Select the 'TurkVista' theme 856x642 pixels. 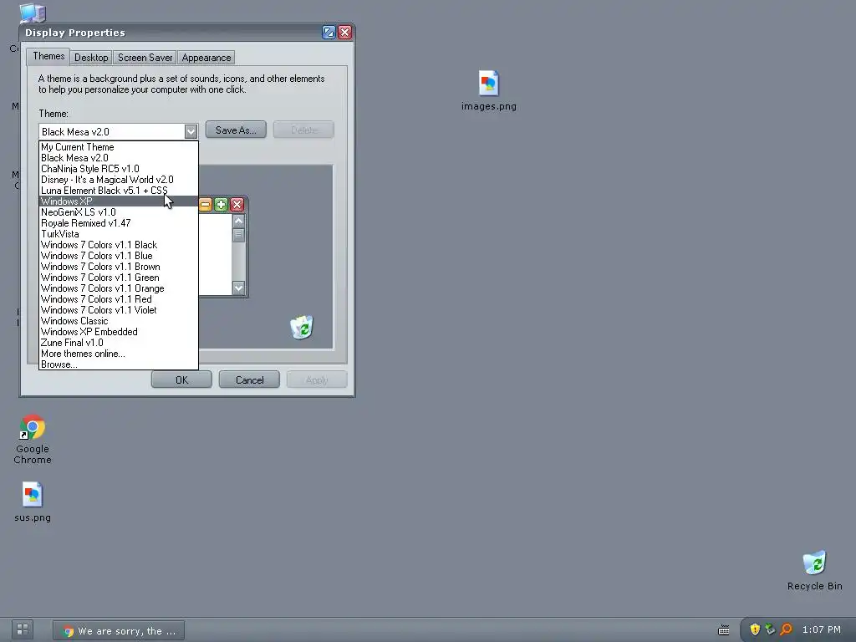point(119,234)
